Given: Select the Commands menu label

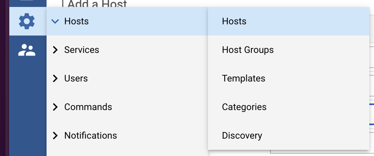Looking at the screenshot, I should point(88,107).
